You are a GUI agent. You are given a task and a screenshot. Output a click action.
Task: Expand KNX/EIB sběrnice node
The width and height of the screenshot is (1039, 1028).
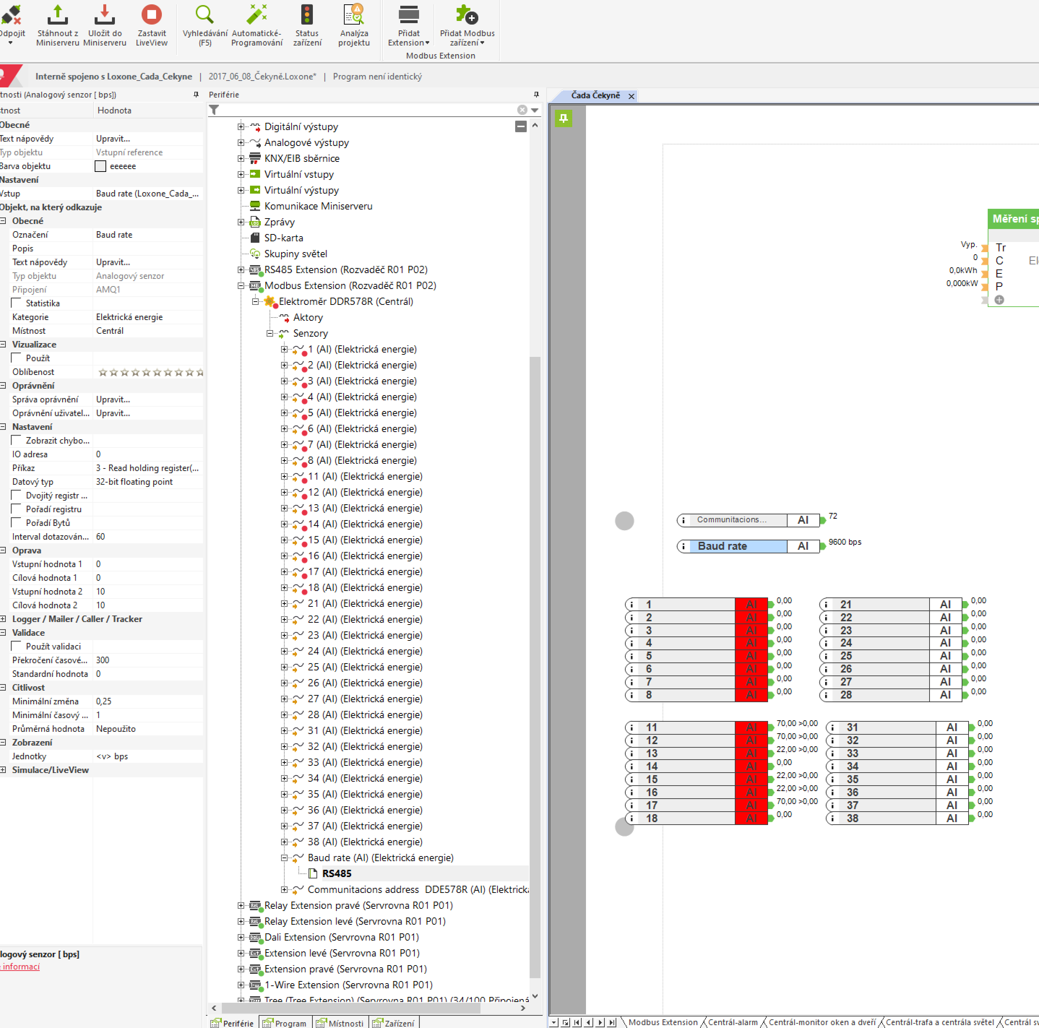(241, 159)
